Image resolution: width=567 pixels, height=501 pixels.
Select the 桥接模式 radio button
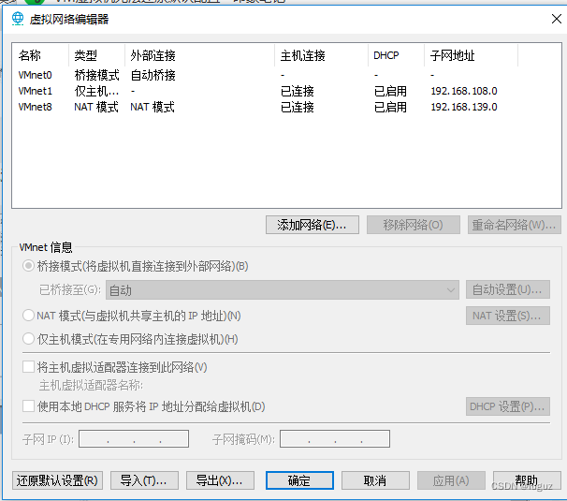28,266
